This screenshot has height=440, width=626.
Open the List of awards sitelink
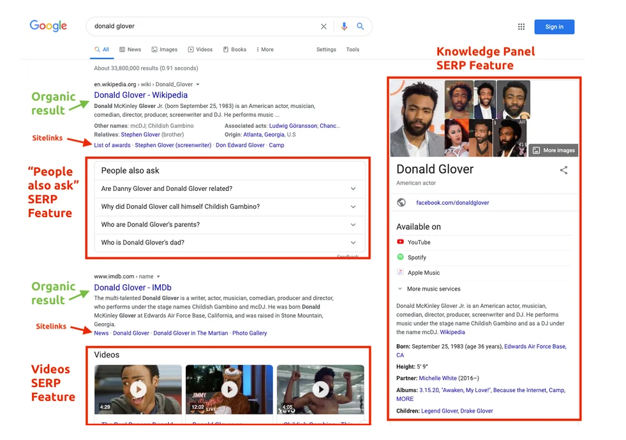(112, 145)
